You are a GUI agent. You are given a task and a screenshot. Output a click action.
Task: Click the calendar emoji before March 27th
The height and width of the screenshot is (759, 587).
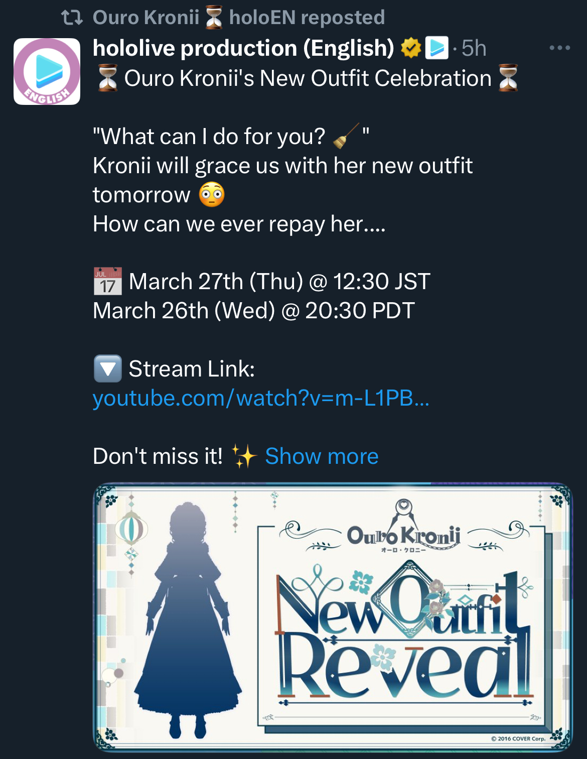tap(108, 281)
